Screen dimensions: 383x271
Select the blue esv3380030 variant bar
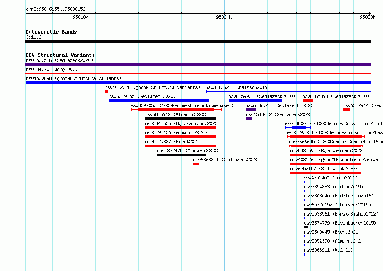(x=299, y=128)
